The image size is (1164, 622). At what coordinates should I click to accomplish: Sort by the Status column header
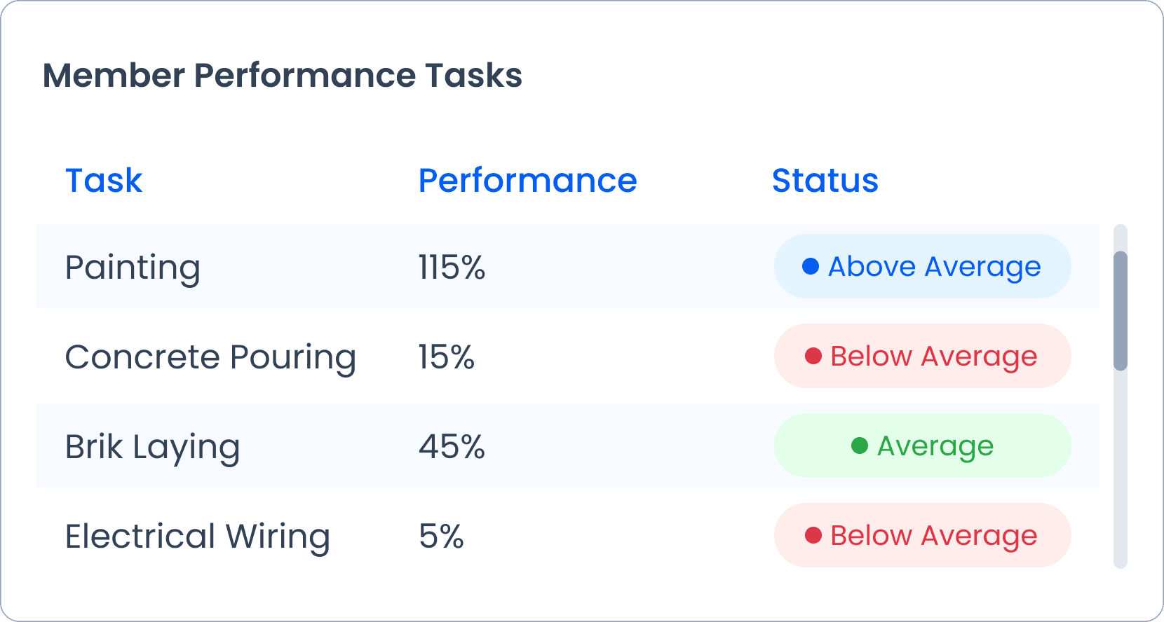pyautogui.click(x=825, y=181)
